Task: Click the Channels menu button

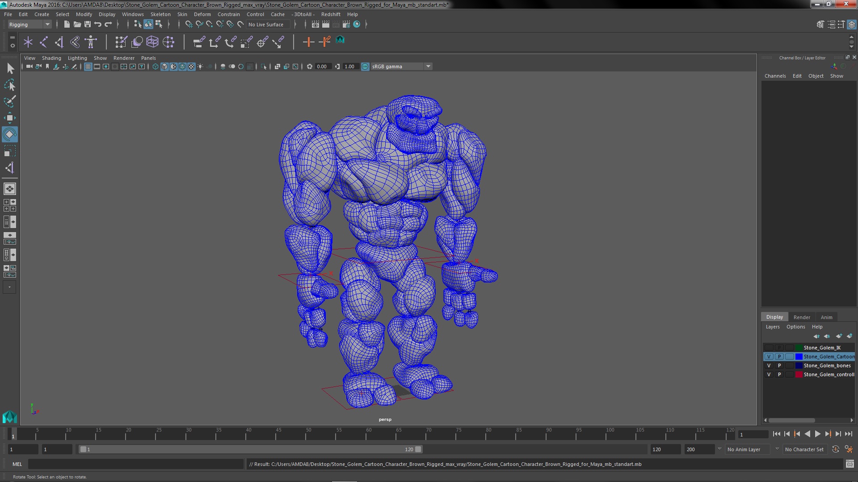Action: (775, 76)
